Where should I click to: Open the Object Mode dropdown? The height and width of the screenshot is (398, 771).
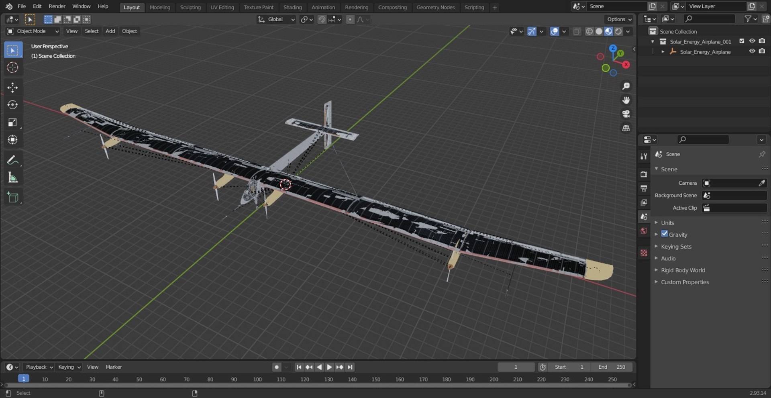(x=33, y=31)
